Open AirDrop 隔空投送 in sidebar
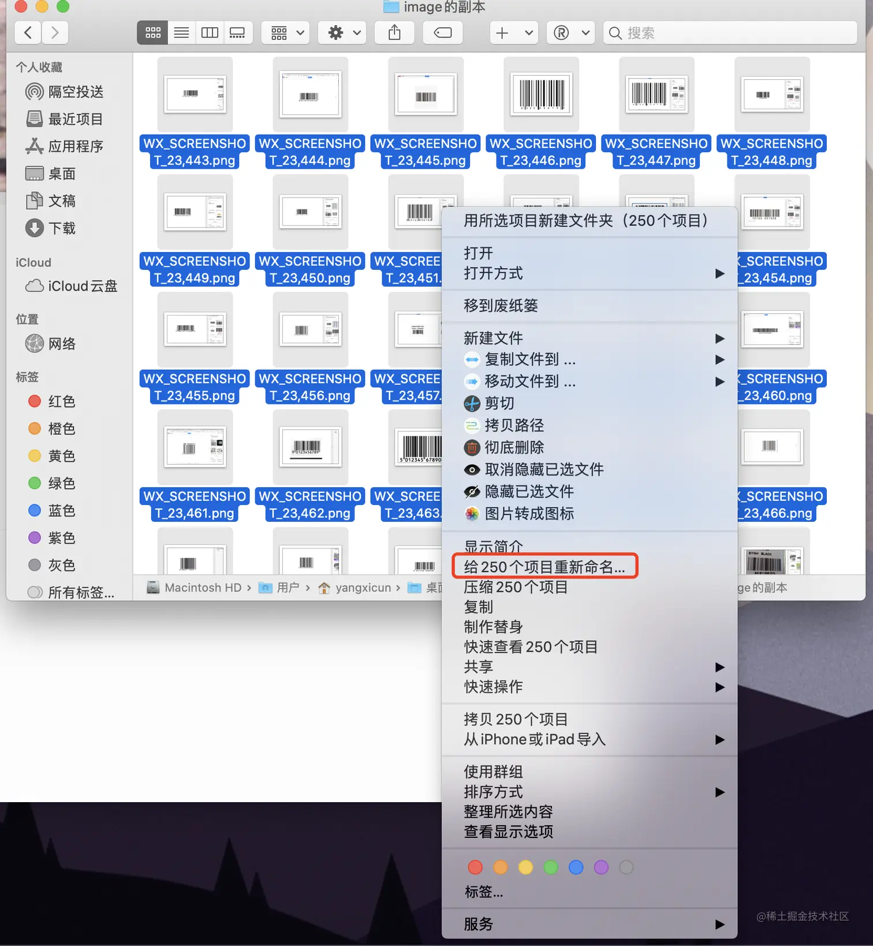This screenshot has width=873, height=946. 65,91
